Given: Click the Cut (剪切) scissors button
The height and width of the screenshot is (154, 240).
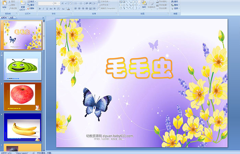Looking at the screenshot, I should tap(12, 2).
